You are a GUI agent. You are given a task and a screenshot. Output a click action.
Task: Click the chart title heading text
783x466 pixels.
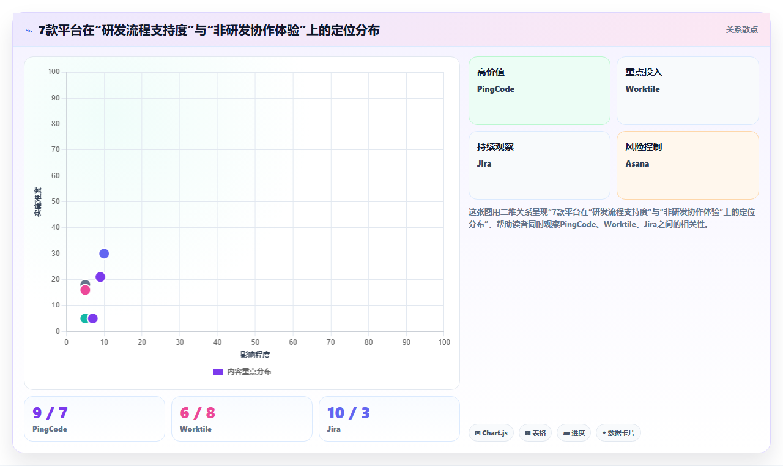pyautogui.click(x=209, y=29)
